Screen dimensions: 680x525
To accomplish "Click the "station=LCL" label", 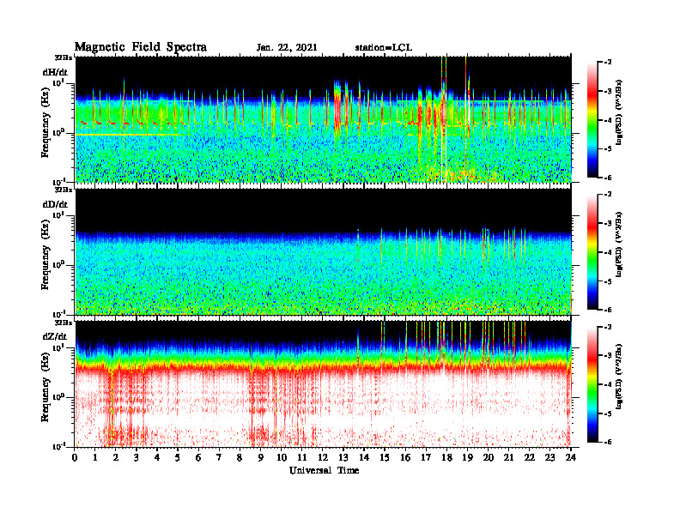I will click(x=384, y=48).
